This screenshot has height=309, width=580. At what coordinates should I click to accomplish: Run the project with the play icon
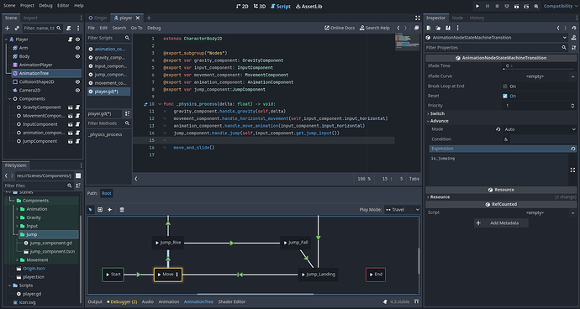477,6
